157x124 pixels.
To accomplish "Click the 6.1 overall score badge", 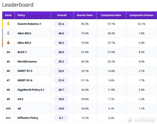I will [61, 118].
